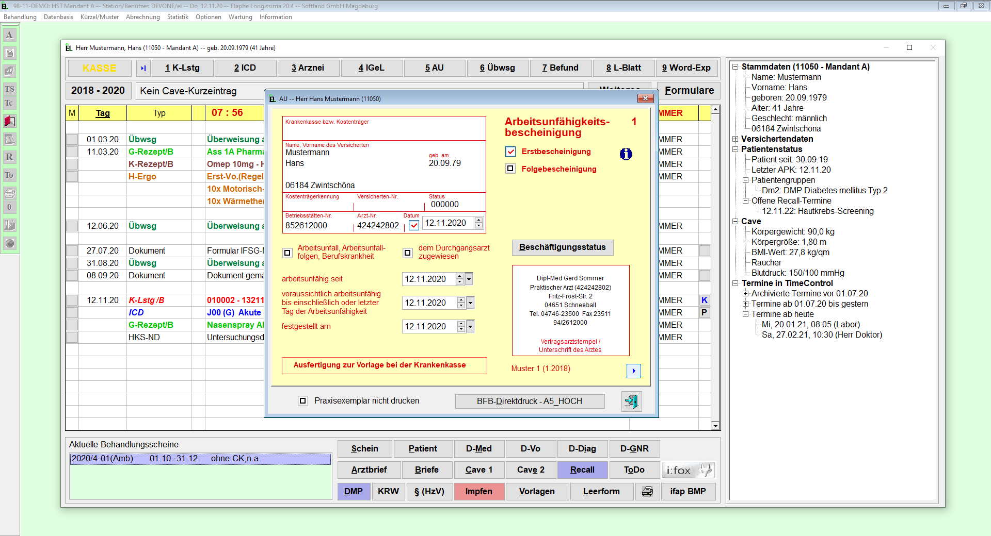Click the red book icon in the sidebar
The height and width of the screenshot is (536, 991).
click(x=9, y=122)
